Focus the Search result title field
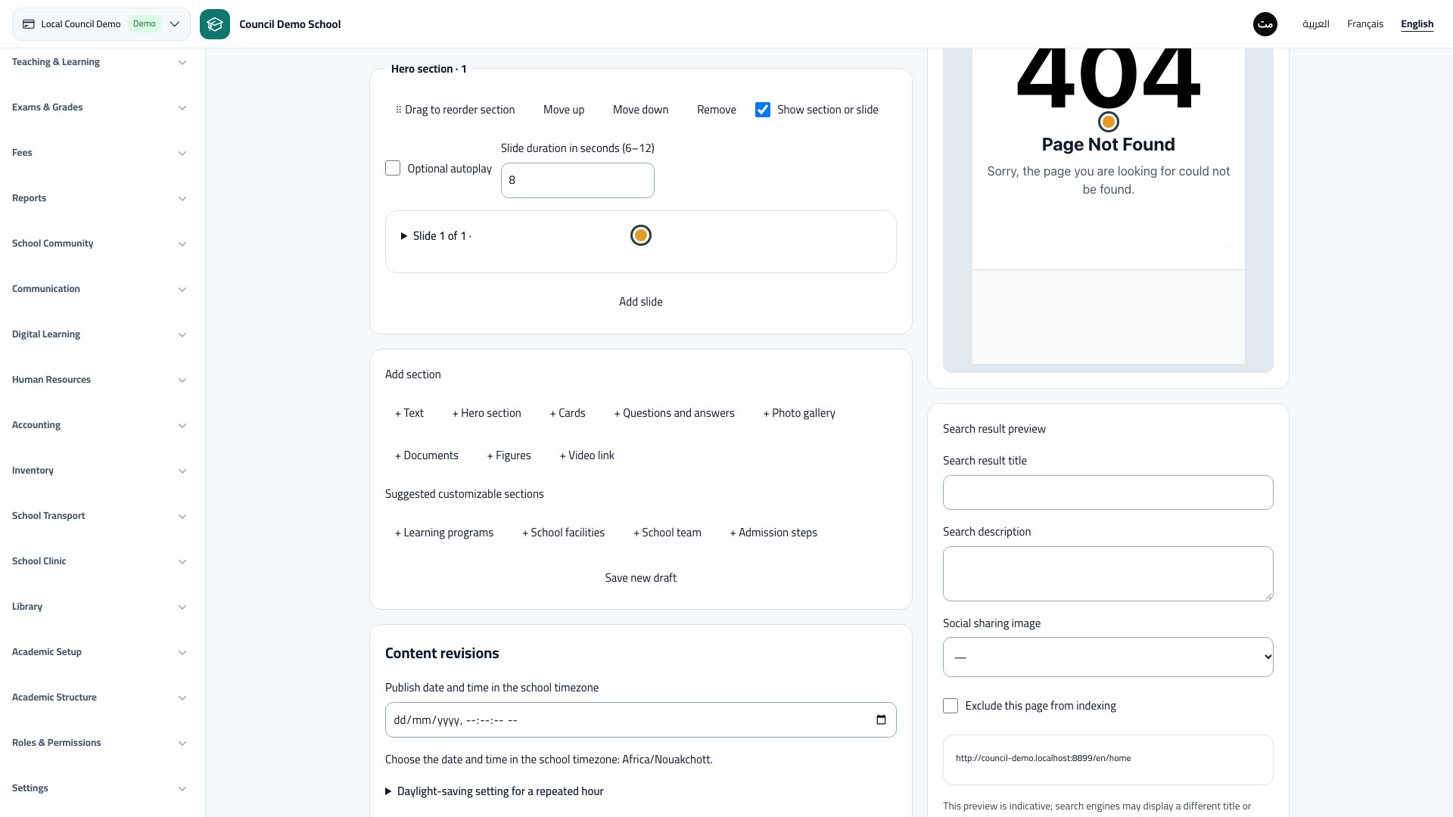 coord(1108,492)
